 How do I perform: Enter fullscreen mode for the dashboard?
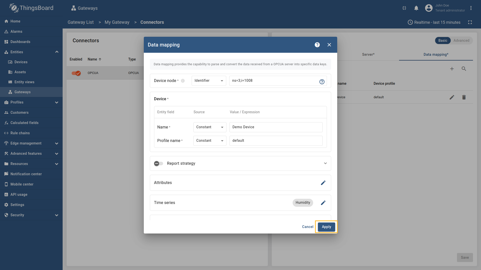470,22
